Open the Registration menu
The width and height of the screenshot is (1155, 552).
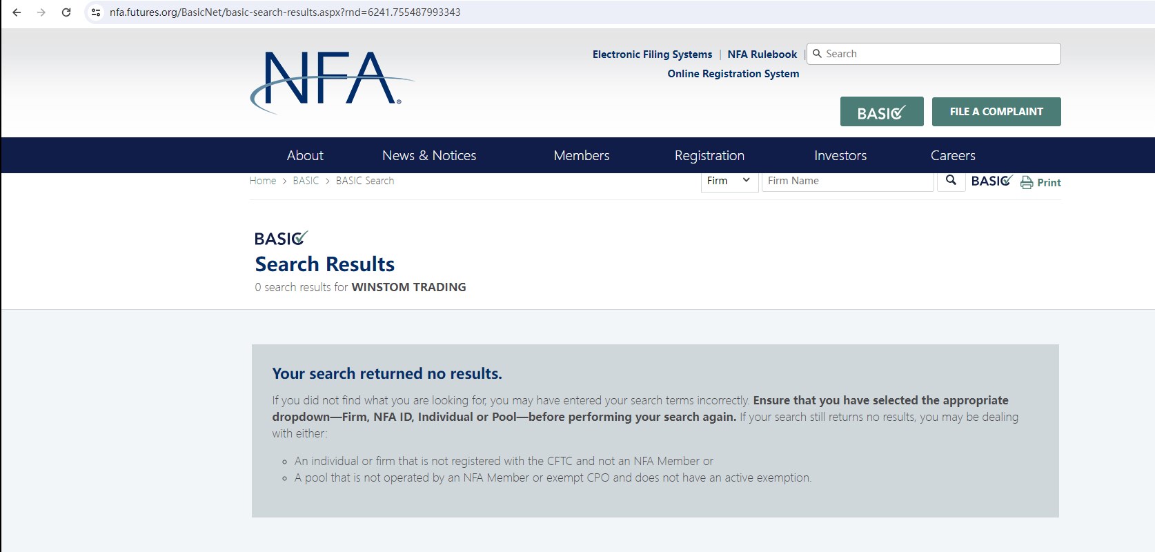click(709, 155)
